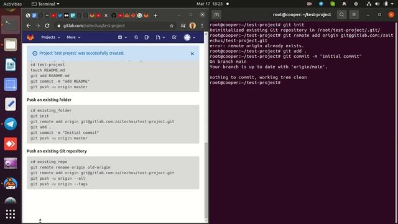Screen dimensions: 398x224
Task: Switch to the first globe-icon browser tab
Action: click(x=28, y=16)
